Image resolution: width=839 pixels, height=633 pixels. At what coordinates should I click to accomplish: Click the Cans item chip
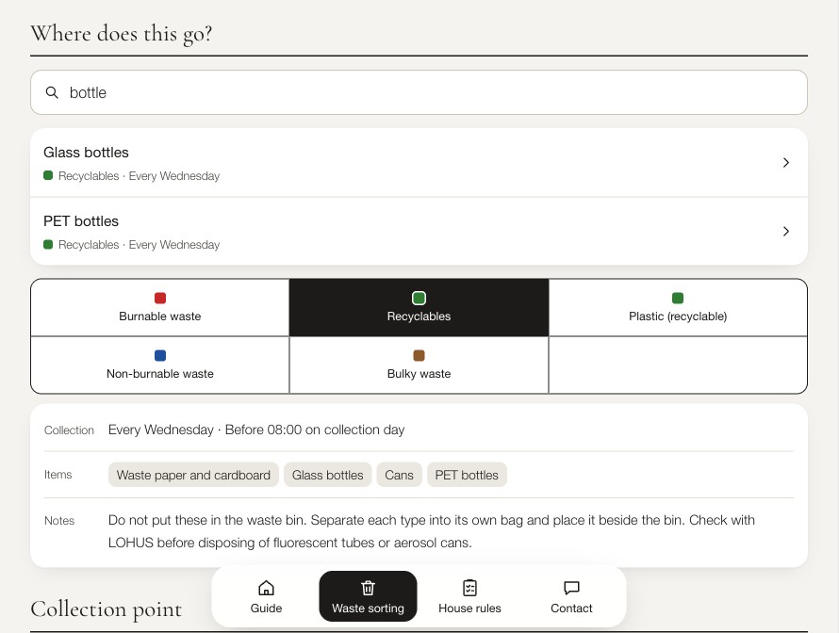tap(399, 475)
